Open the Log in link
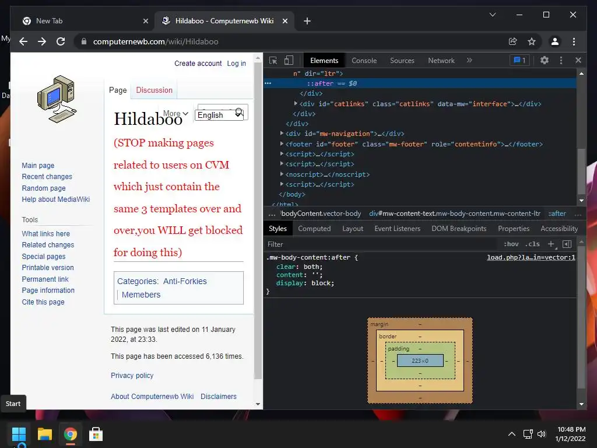The image size is (597, 448). pyautogui.click(x=237, y=63)
